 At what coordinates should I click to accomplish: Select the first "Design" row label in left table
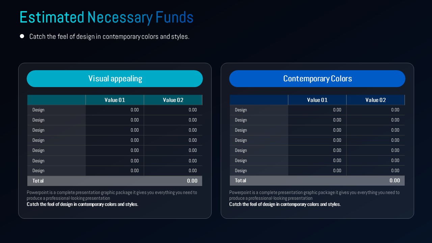[38, 110]
